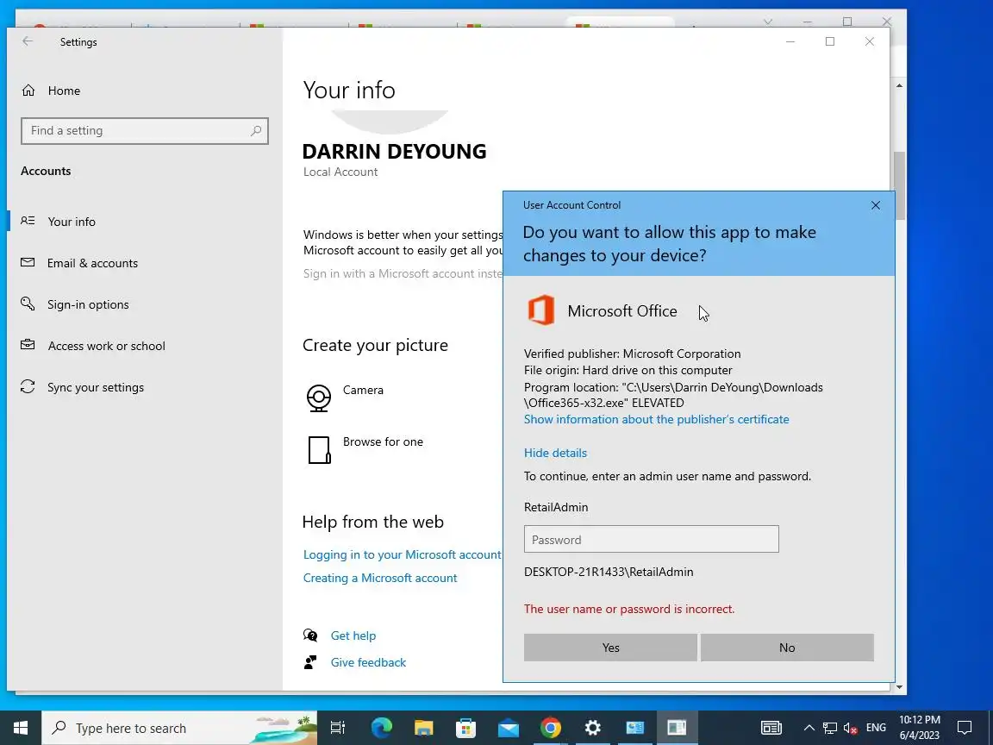
Task: Open the network status tray icon
Action: pos(829,728)
